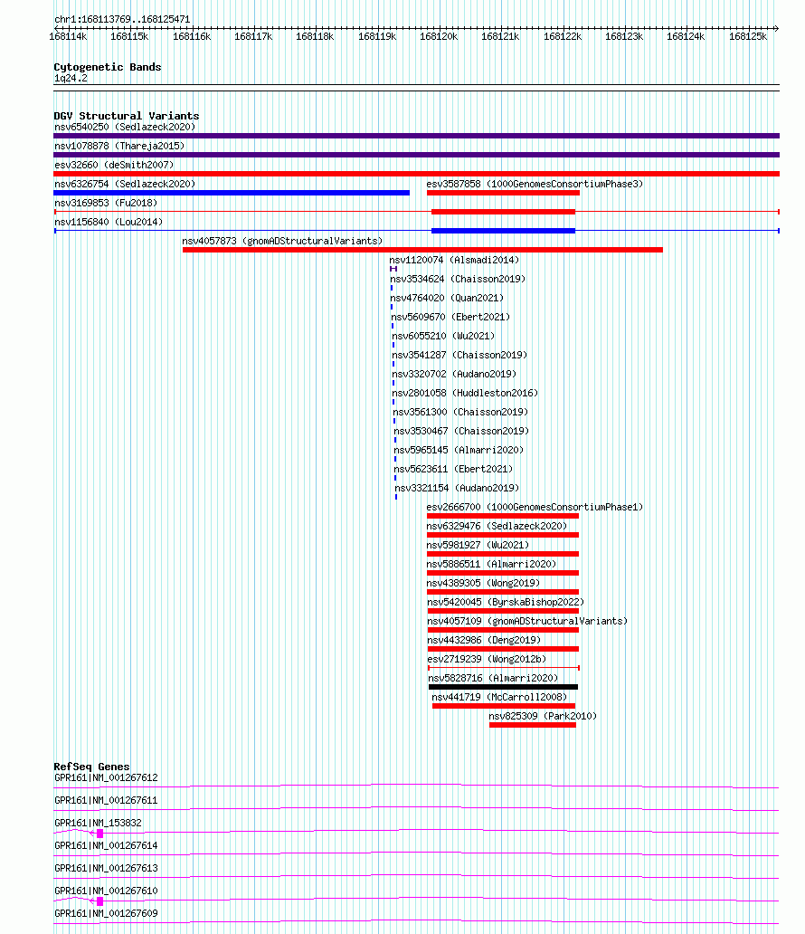Click the chr1:168113769..168125471 coordinate label
Image resolution: width=805 pixels, height=934 pixels.
[x=122, y=19]
